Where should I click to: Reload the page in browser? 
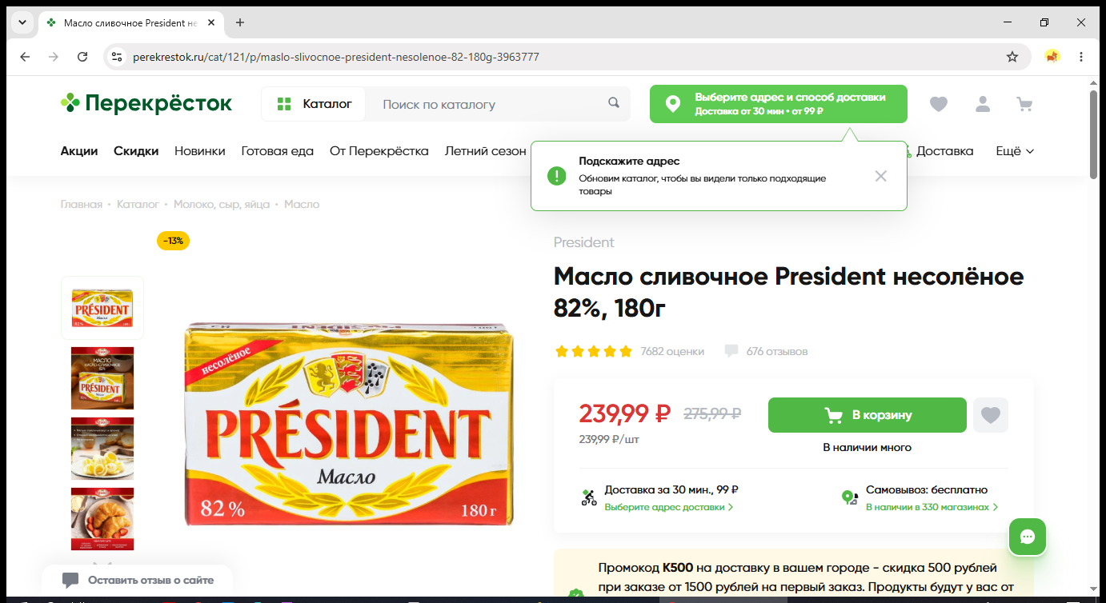82,57
